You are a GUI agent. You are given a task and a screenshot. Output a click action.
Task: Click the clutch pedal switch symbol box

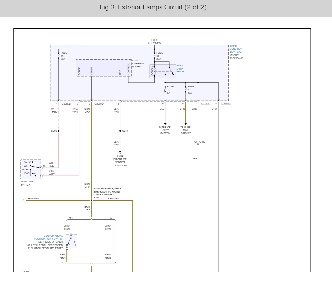coord(71,241)
